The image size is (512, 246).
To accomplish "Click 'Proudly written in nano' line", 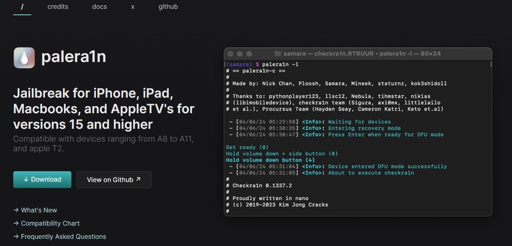I will [267, 199].
